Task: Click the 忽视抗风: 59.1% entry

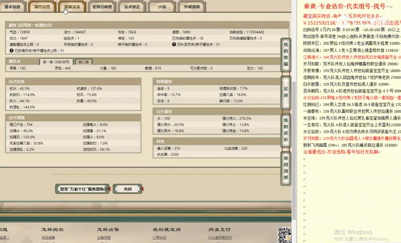Action: 96,150
